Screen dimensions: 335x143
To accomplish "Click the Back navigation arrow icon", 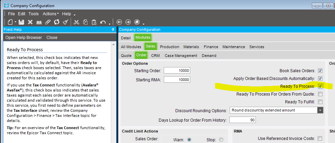I will tap(119, 22).
